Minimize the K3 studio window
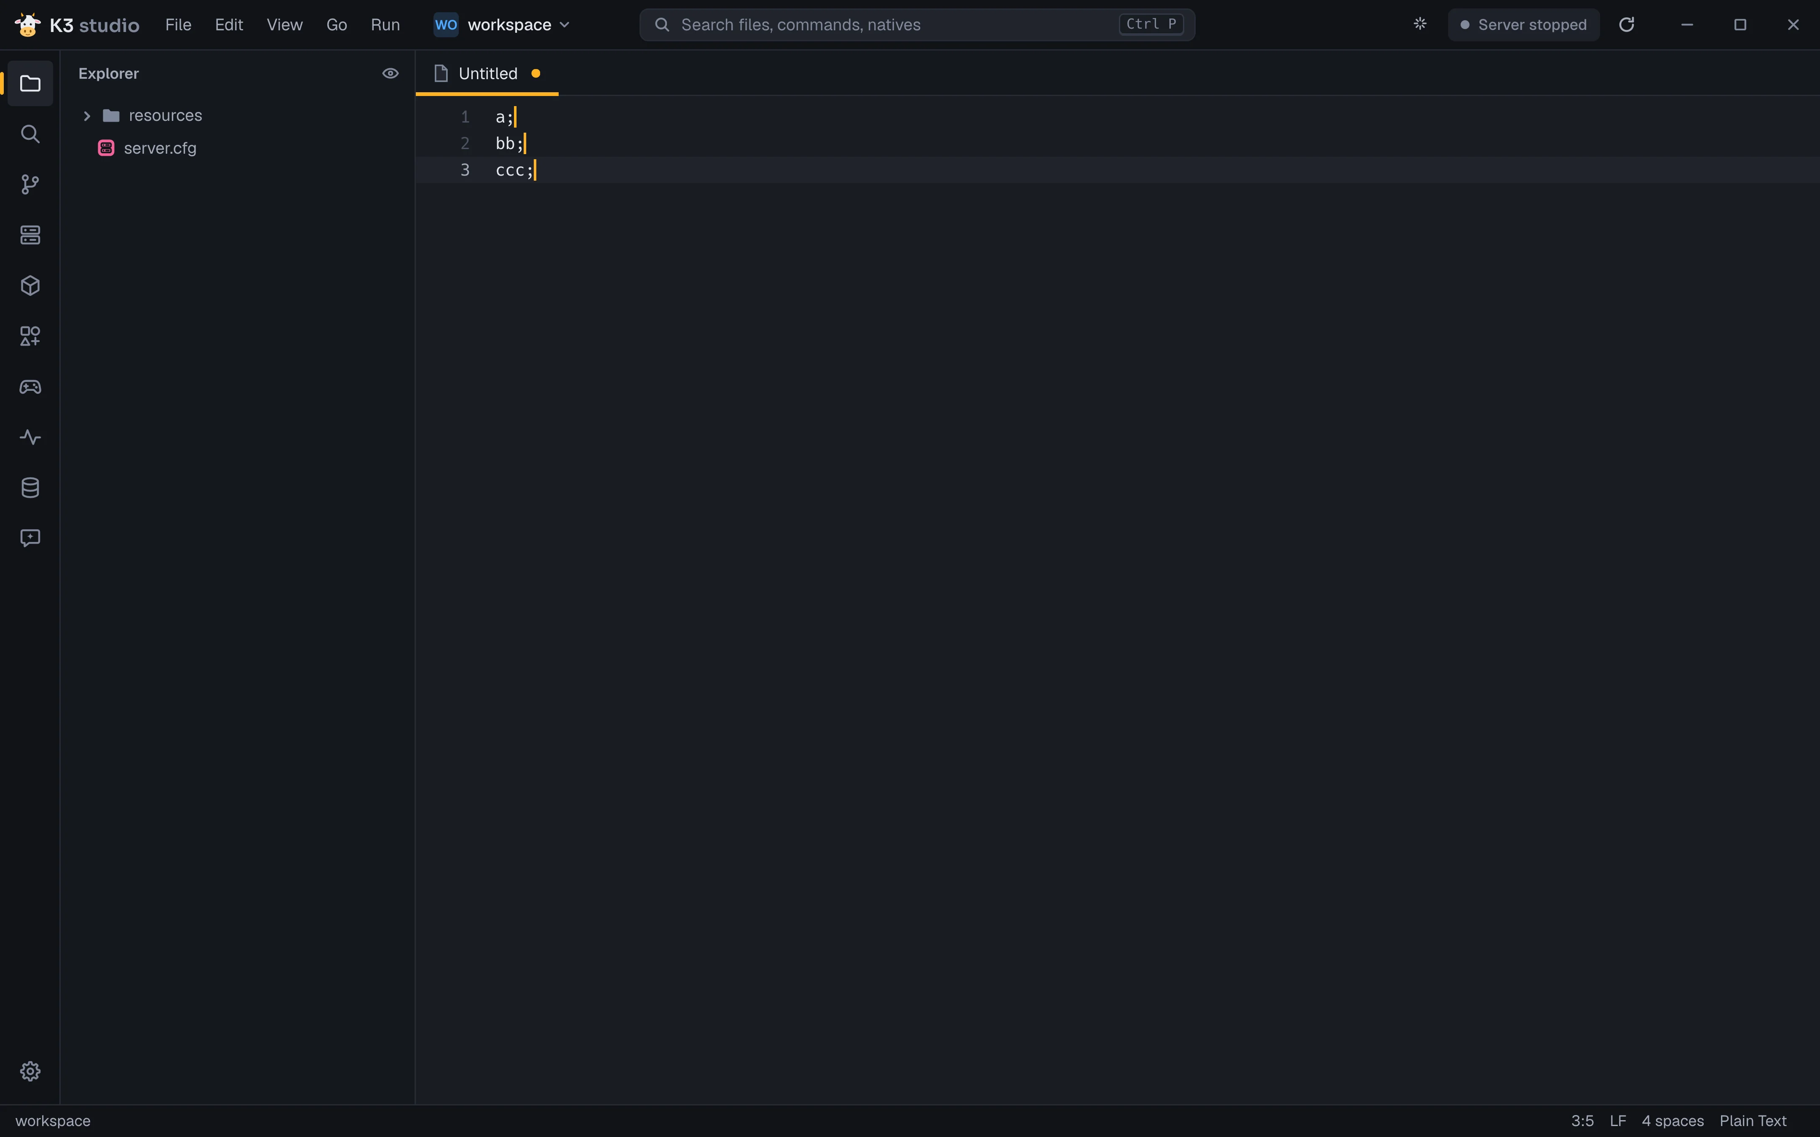 pos(1687,25)
